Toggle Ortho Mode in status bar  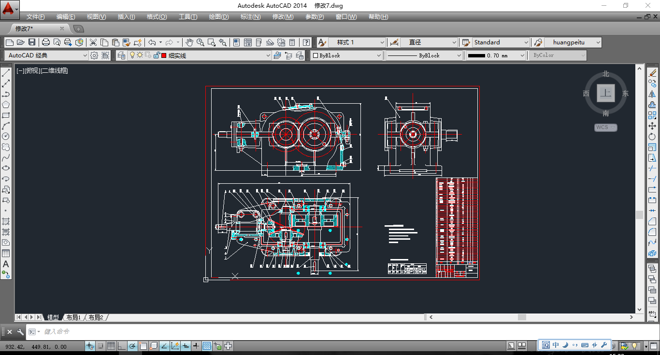(x=122, y=346)
